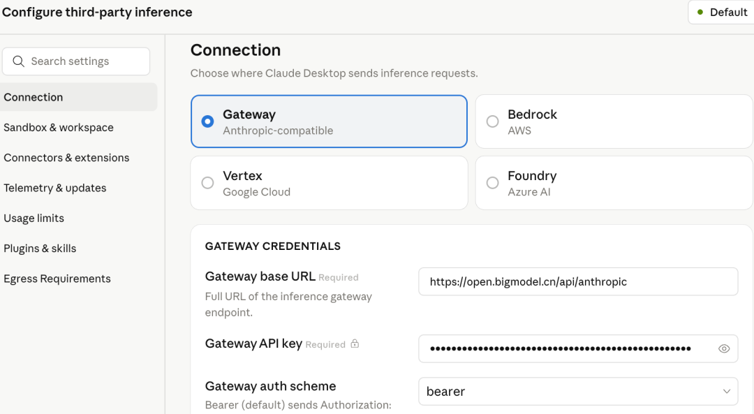Choose the Bedrock AWS radio option
The width and height of the screenshot is (754, 414).
click(x=493, y=121)
